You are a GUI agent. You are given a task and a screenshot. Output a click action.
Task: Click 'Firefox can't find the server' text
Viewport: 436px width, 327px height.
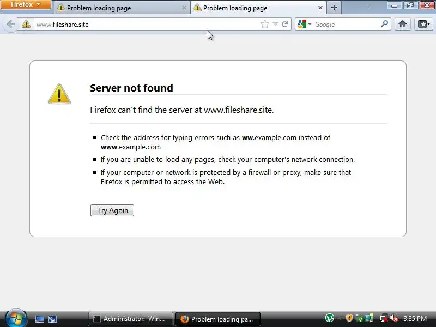tap(182, 110)
